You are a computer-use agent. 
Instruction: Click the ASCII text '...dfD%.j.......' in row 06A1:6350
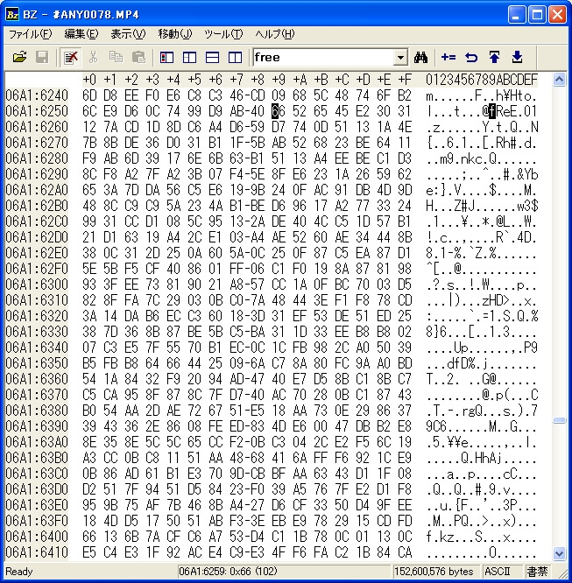(x=481, y=363)
